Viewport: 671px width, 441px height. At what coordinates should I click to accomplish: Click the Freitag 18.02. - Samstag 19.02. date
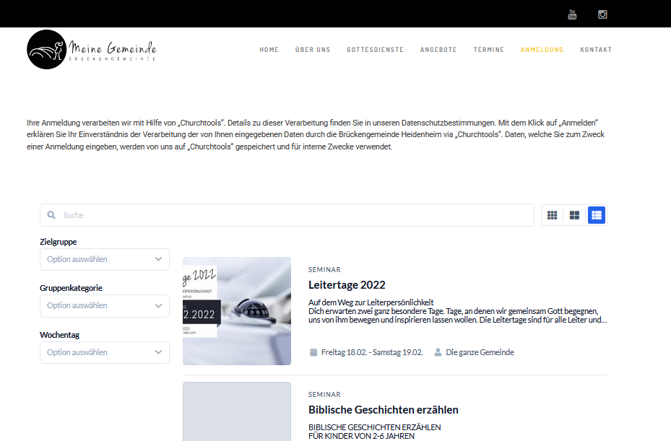[x=372, y=352]
